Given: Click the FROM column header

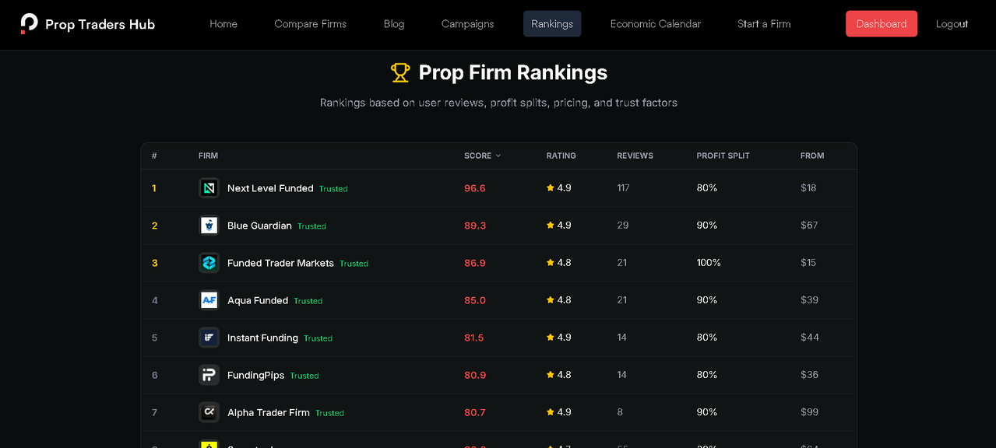Looking at the screenshot, I should coord(812,156).
